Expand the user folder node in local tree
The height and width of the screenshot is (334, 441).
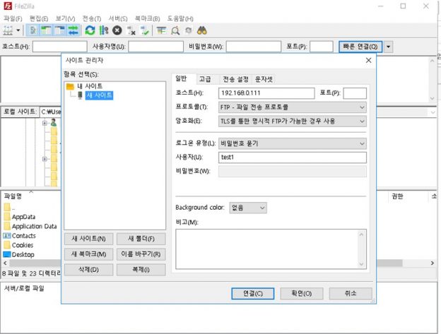click(x=45, y=124)
